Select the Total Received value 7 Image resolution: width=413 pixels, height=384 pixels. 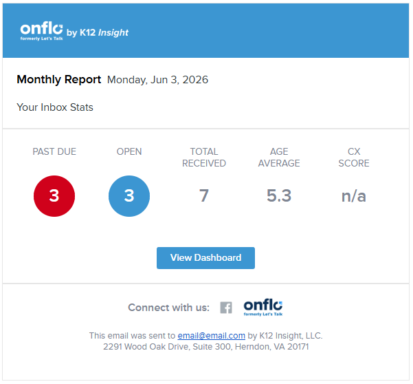pos(204,196)
